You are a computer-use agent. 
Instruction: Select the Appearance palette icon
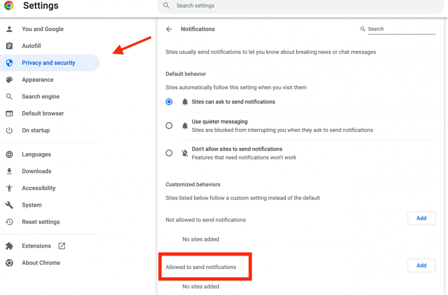(9, 80)
